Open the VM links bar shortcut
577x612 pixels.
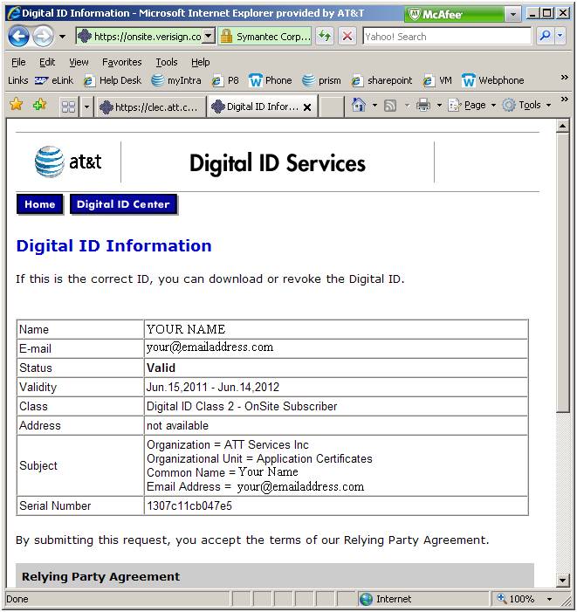click(437, 80)
